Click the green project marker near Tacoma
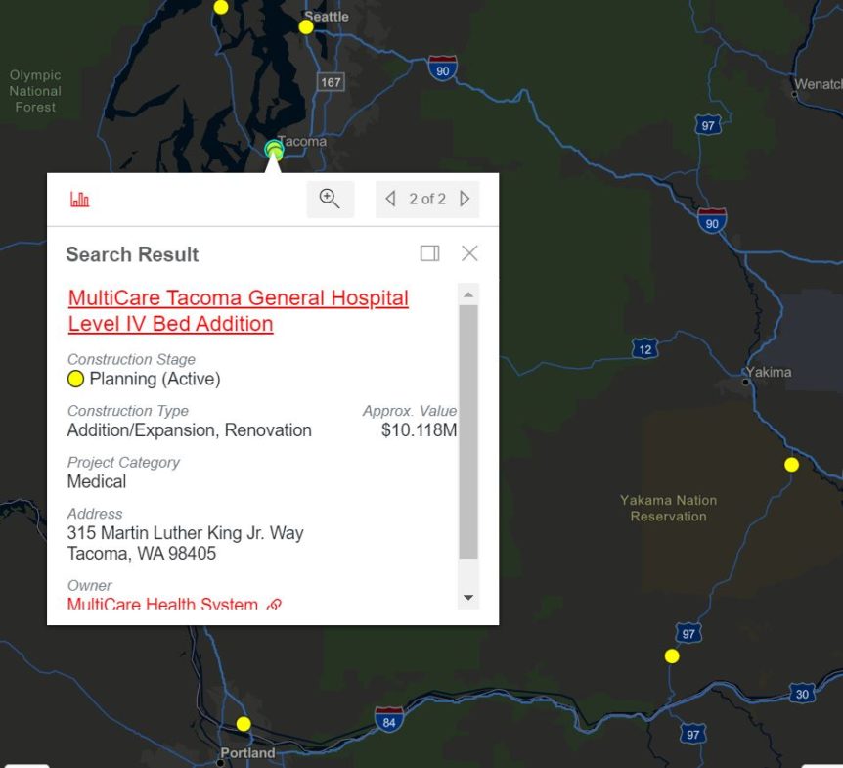843x768 pixels. [273, 150]
